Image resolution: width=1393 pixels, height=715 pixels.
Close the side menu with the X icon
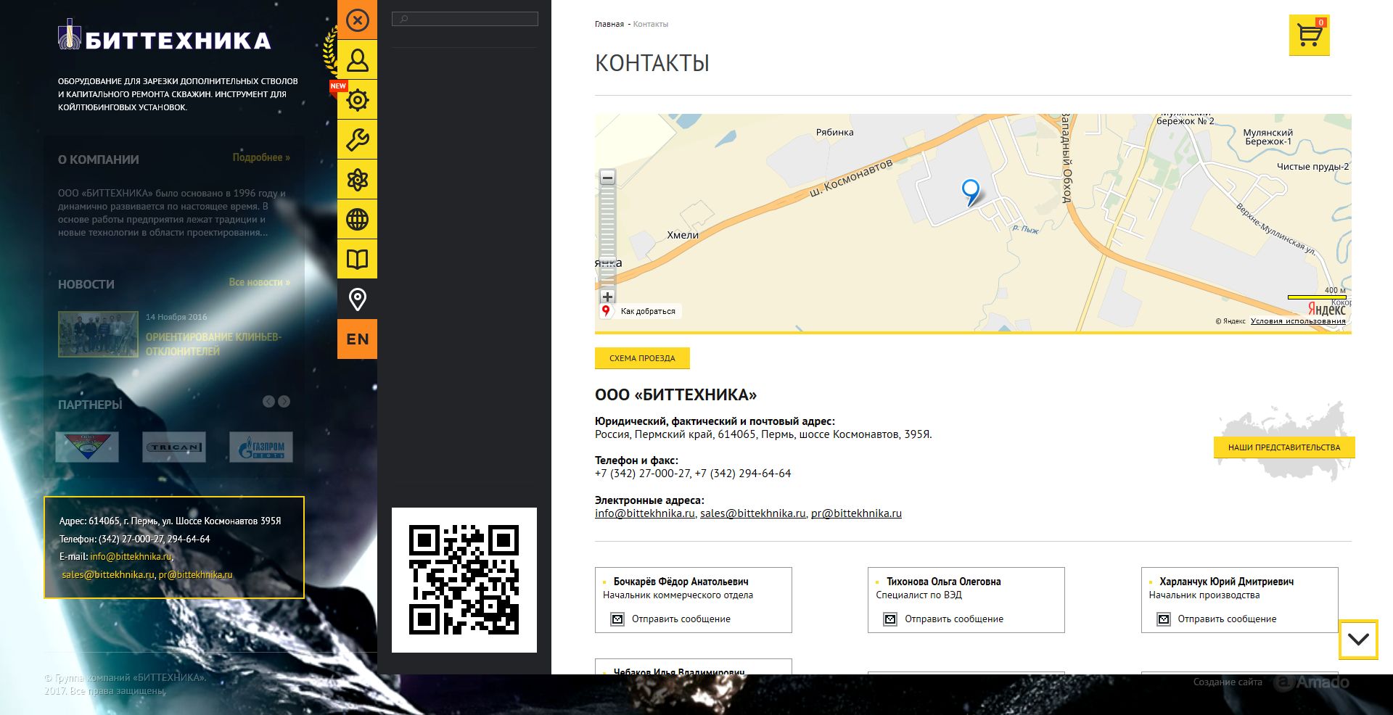coord(357,20)
